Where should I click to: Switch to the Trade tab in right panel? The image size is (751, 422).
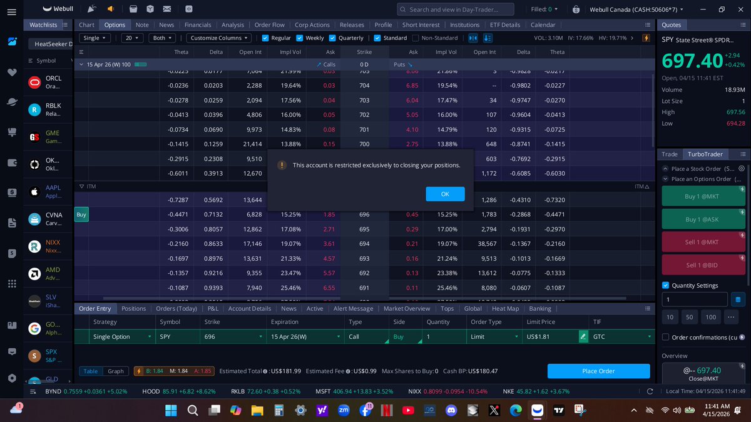tap(670, 154)
